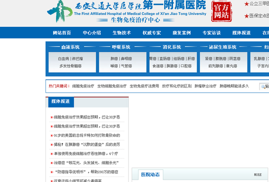The height and width of the screenshot is (182, 269).
Task: Click the magnifier search icon
Action: (x=263, y=87)
